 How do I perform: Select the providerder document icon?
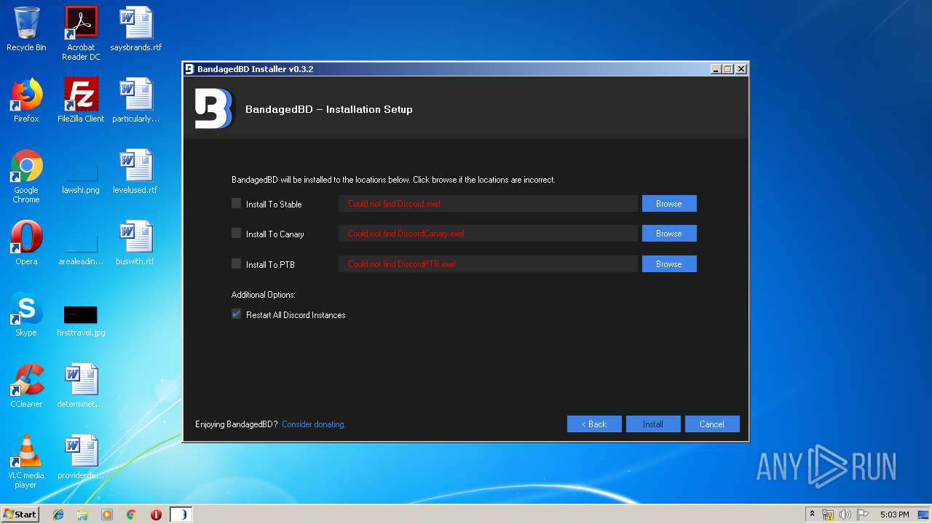[81, 457]
